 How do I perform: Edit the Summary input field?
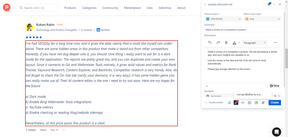coord(243,30)
